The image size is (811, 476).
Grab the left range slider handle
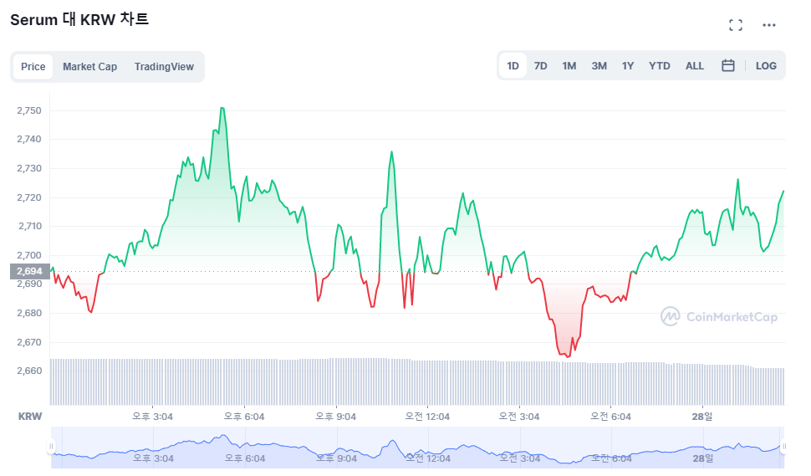(x=51, y=446)
